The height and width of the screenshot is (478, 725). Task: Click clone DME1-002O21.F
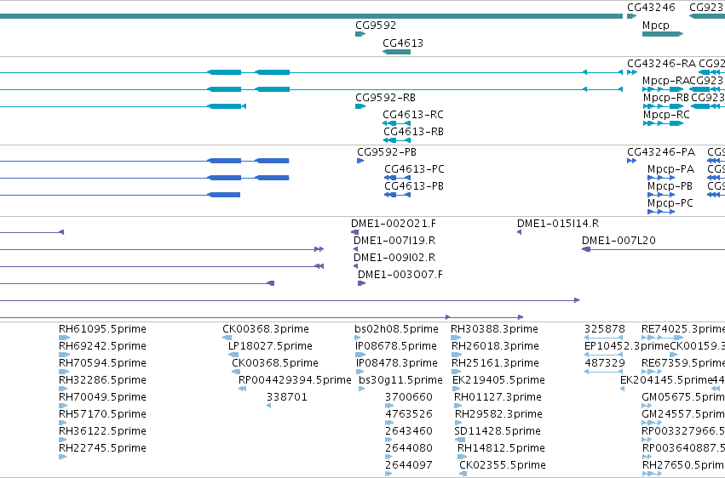(394, 224)
